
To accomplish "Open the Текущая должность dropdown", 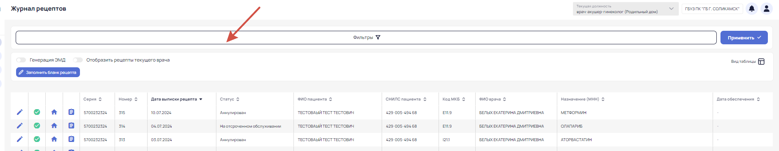I will [x=625, y=9].
